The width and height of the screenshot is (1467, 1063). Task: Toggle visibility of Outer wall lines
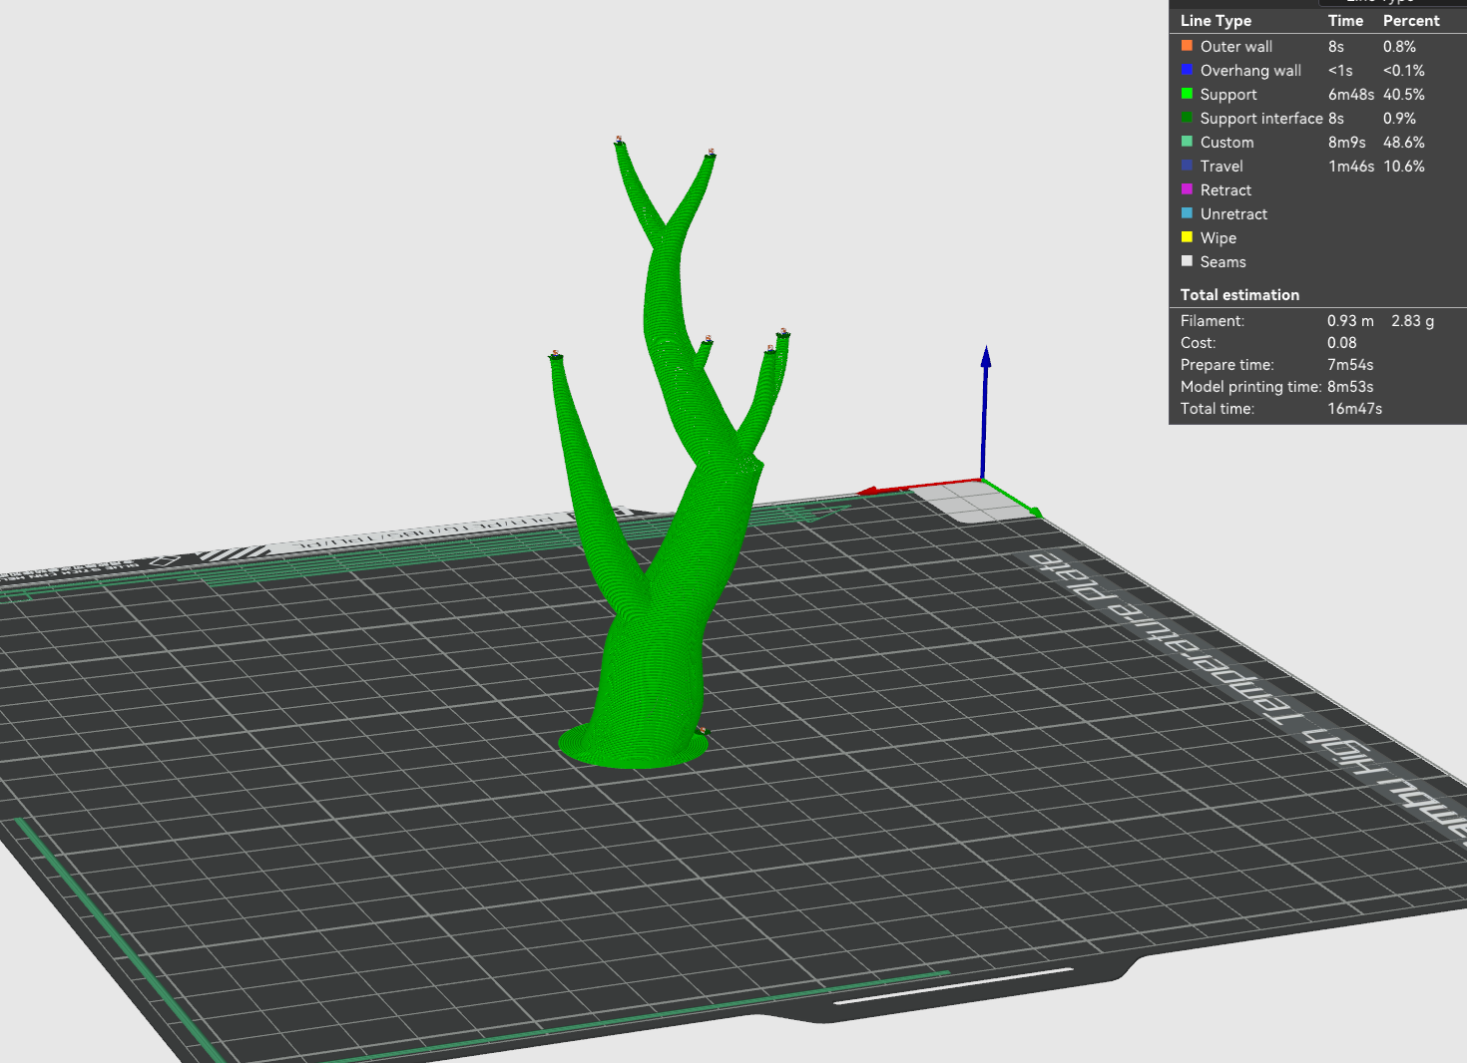click(x=1236, y=46)
